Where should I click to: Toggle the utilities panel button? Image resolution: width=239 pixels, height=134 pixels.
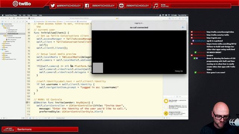point(186,18)
